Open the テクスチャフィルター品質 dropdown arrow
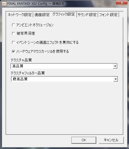This screenshot has height=149, width=129. pos(116,79)
